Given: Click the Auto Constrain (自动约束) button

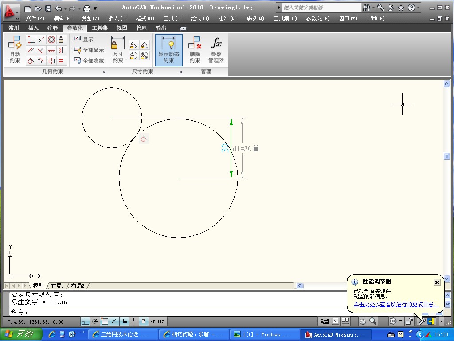Looking at the screenshot, I should [15, 49].
